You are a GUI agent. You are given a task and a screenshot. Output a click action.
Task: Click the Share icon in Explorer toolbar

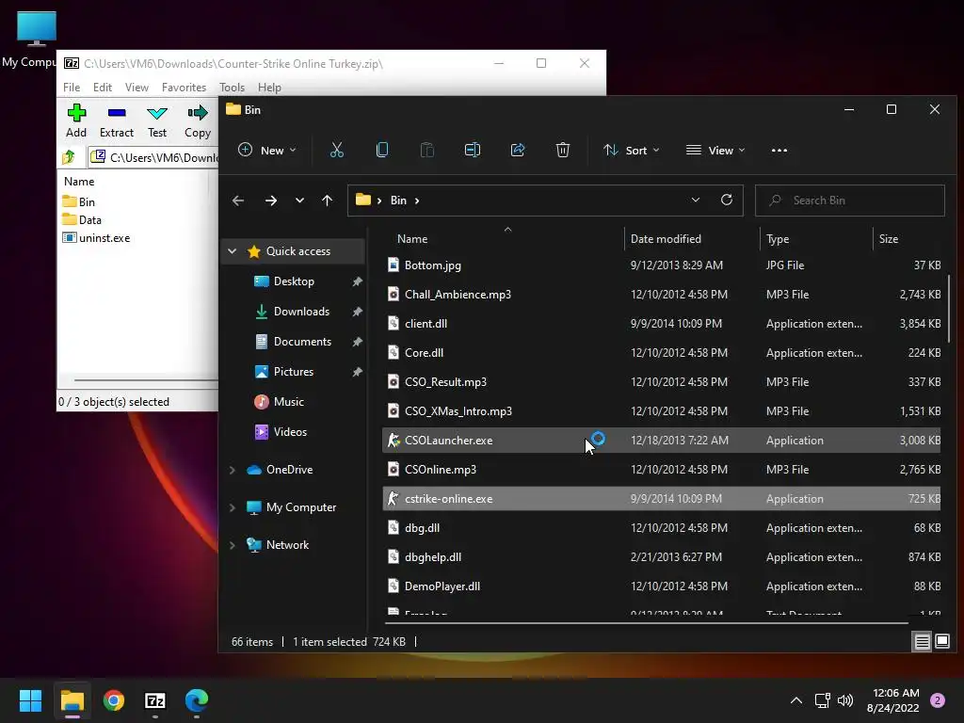[x=518, y=150]
